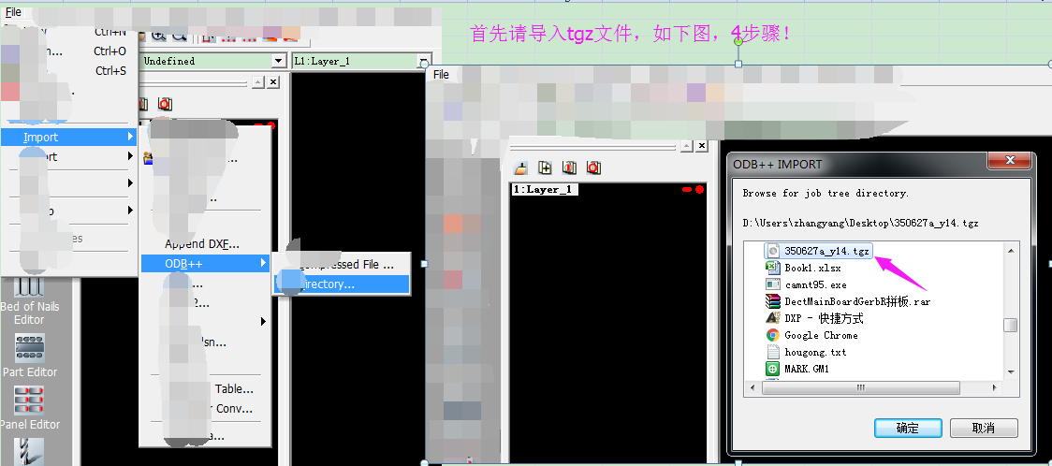Close the ODB++ IMPORT dialog
This screenshot has height=466, width=1052.
pyautogui.click(x=1008, y=162)
